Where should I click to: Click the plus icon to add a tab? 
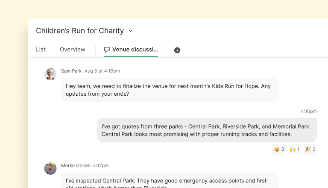pyautogui.click(x=177, y=50)
